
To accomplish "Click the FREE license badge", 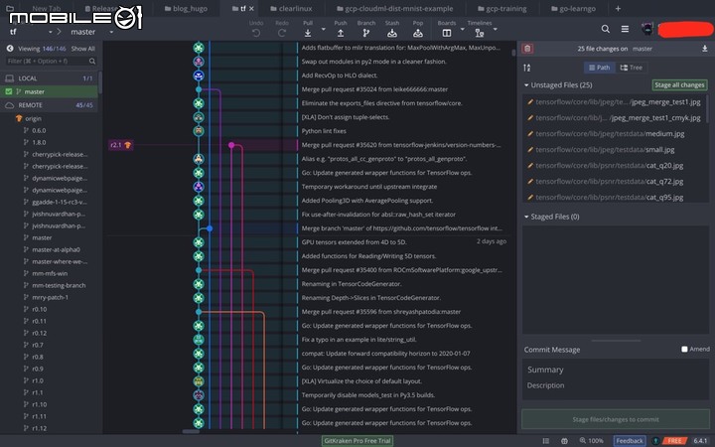I will coord(674,441).
